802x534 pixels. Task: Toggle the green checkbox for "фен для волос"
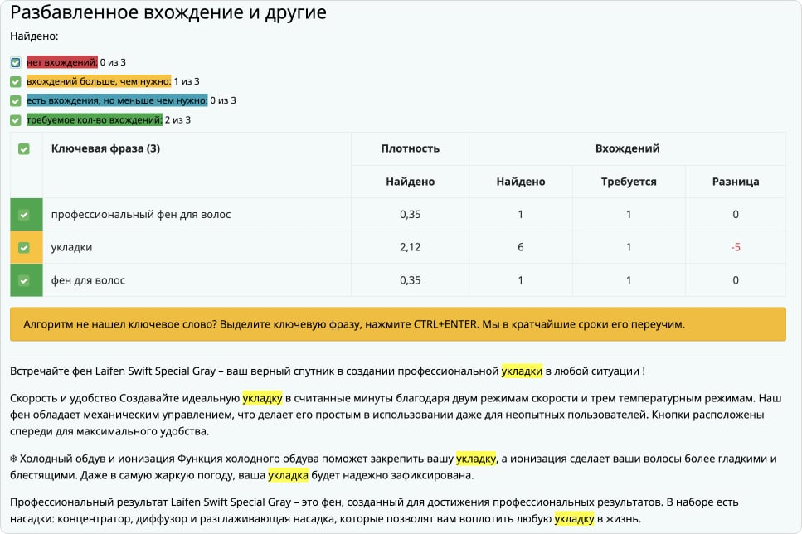pos(26,279)
